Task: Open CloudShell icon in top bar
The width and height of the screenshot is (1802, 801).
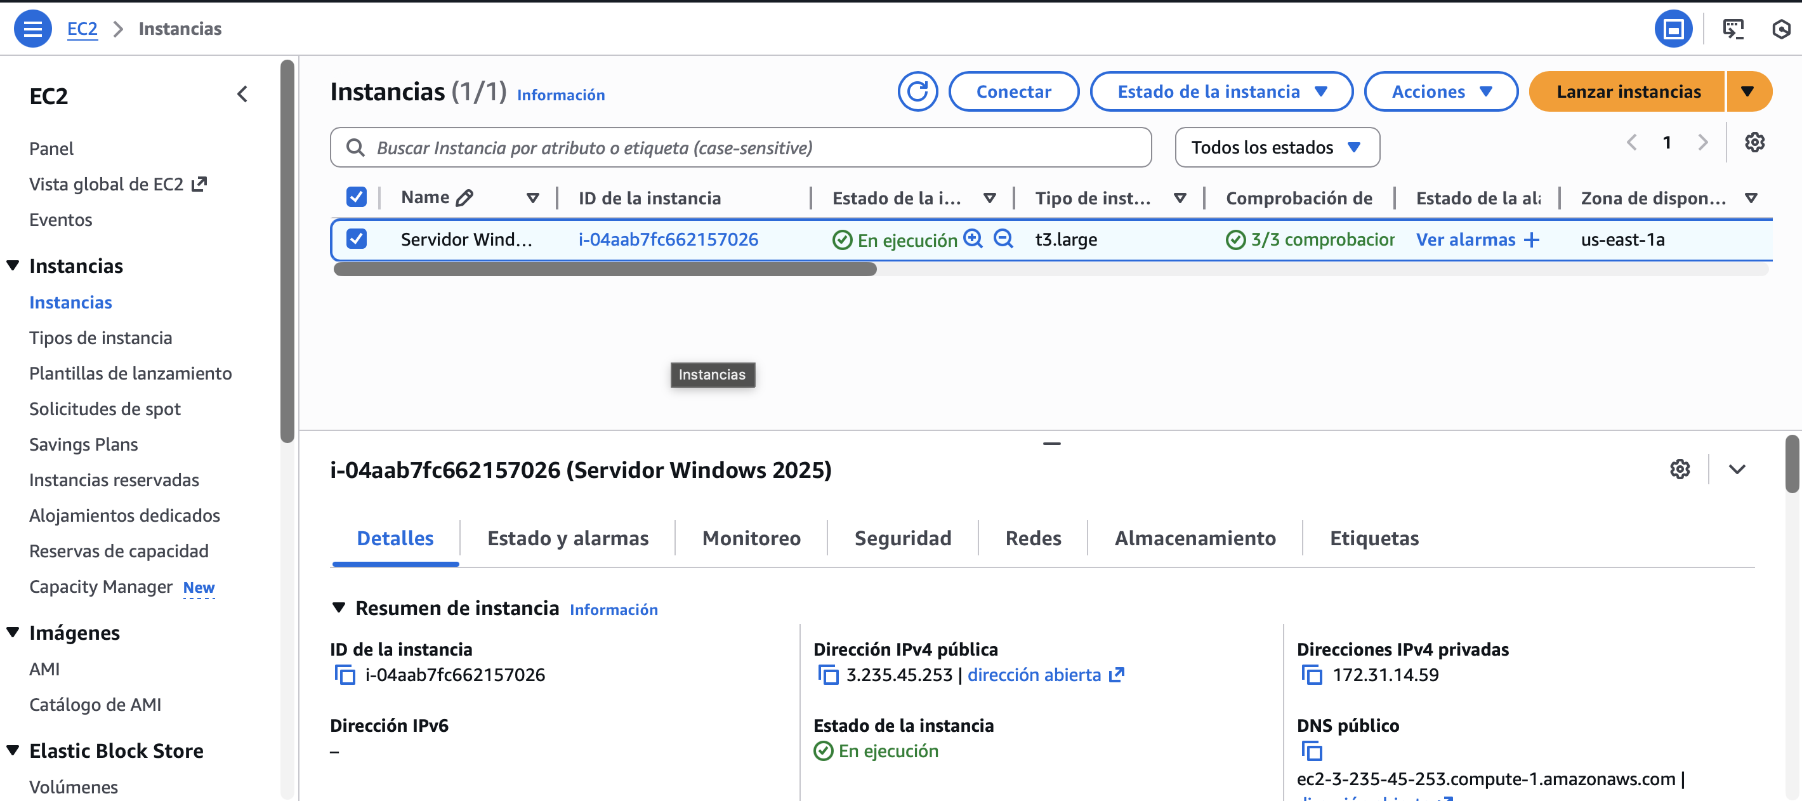Action: coord(1732,29)
